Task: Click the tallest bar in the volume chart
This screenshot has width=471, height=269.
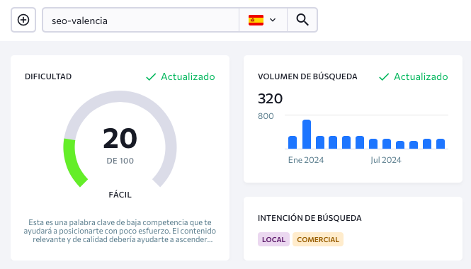Action: pyautogui.click(x=307, y=134)
